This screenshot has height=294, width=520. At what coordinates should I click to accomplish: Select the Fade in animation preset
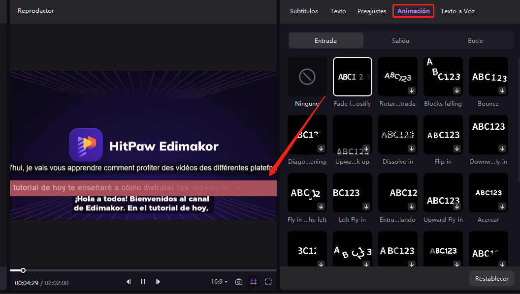coord(352,77)
